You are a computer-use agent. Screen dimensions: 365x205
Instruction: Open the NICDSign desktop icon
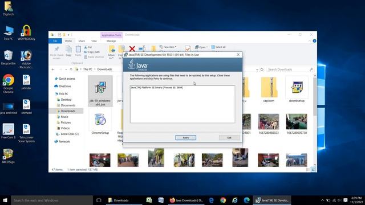coord(8,156)
